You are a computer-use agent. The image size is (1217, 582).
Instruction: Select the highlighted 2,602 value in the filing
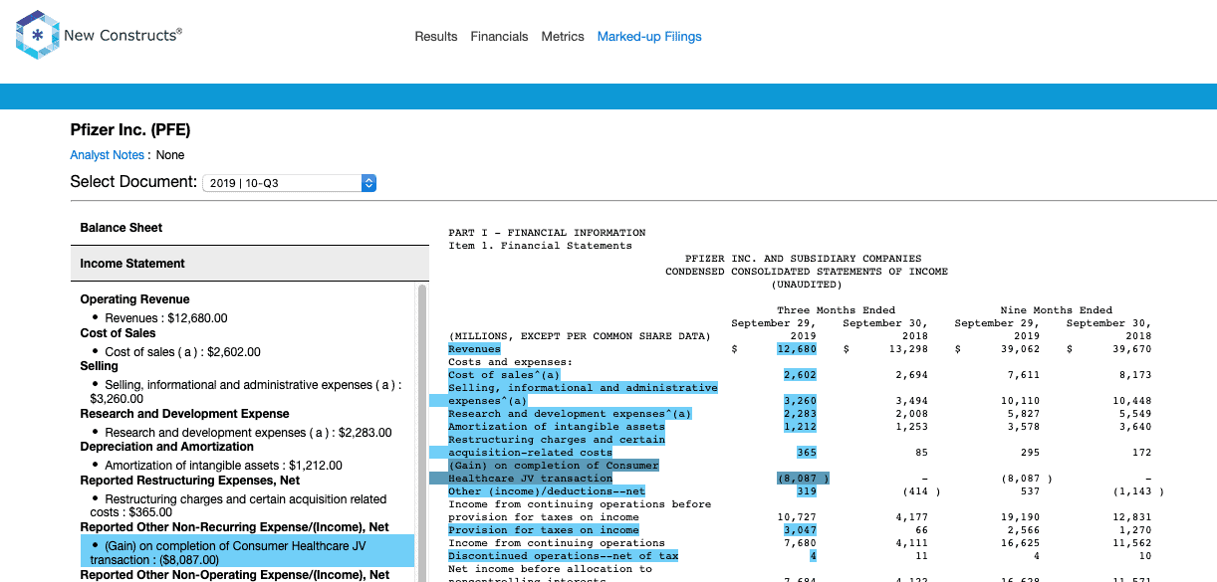pos(800,375)
